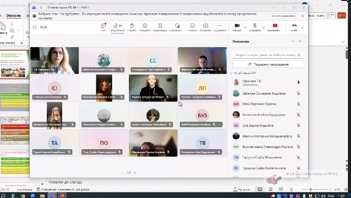Toggle mic icon for Волковинська Олександра Юріївна
This screenshot has width=351, height=198.
tap(298, 147)
